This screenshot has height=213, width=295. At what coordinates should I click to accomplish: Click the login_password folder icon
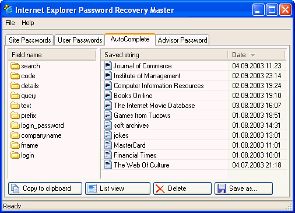pos(15,125)
